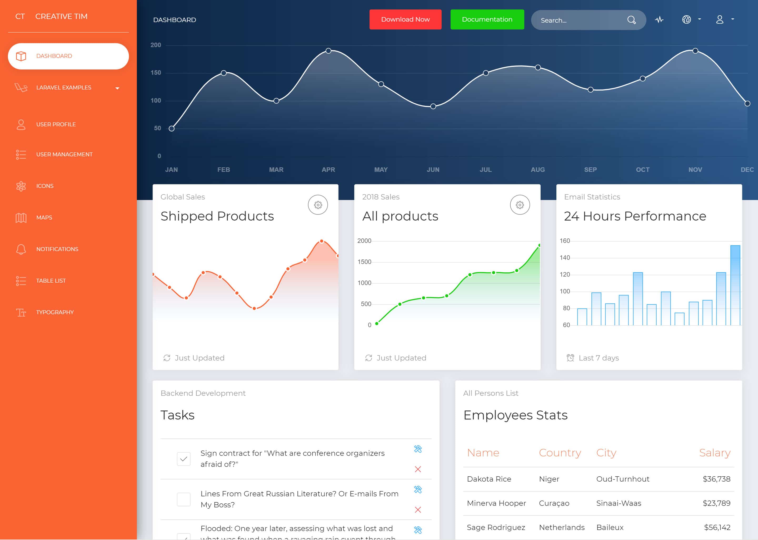Click the User Profile sidebar icon
This screenshot has height=540, width=758.
(21, 124)
